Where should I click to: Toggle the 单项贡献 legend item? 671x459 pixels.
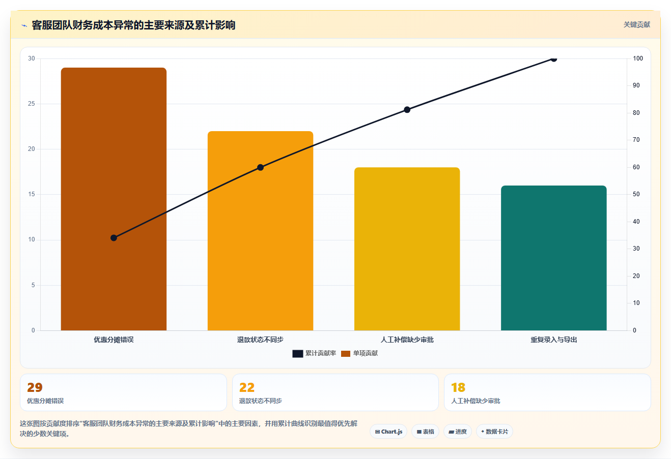pyautogui.click(x=359, y=353)
